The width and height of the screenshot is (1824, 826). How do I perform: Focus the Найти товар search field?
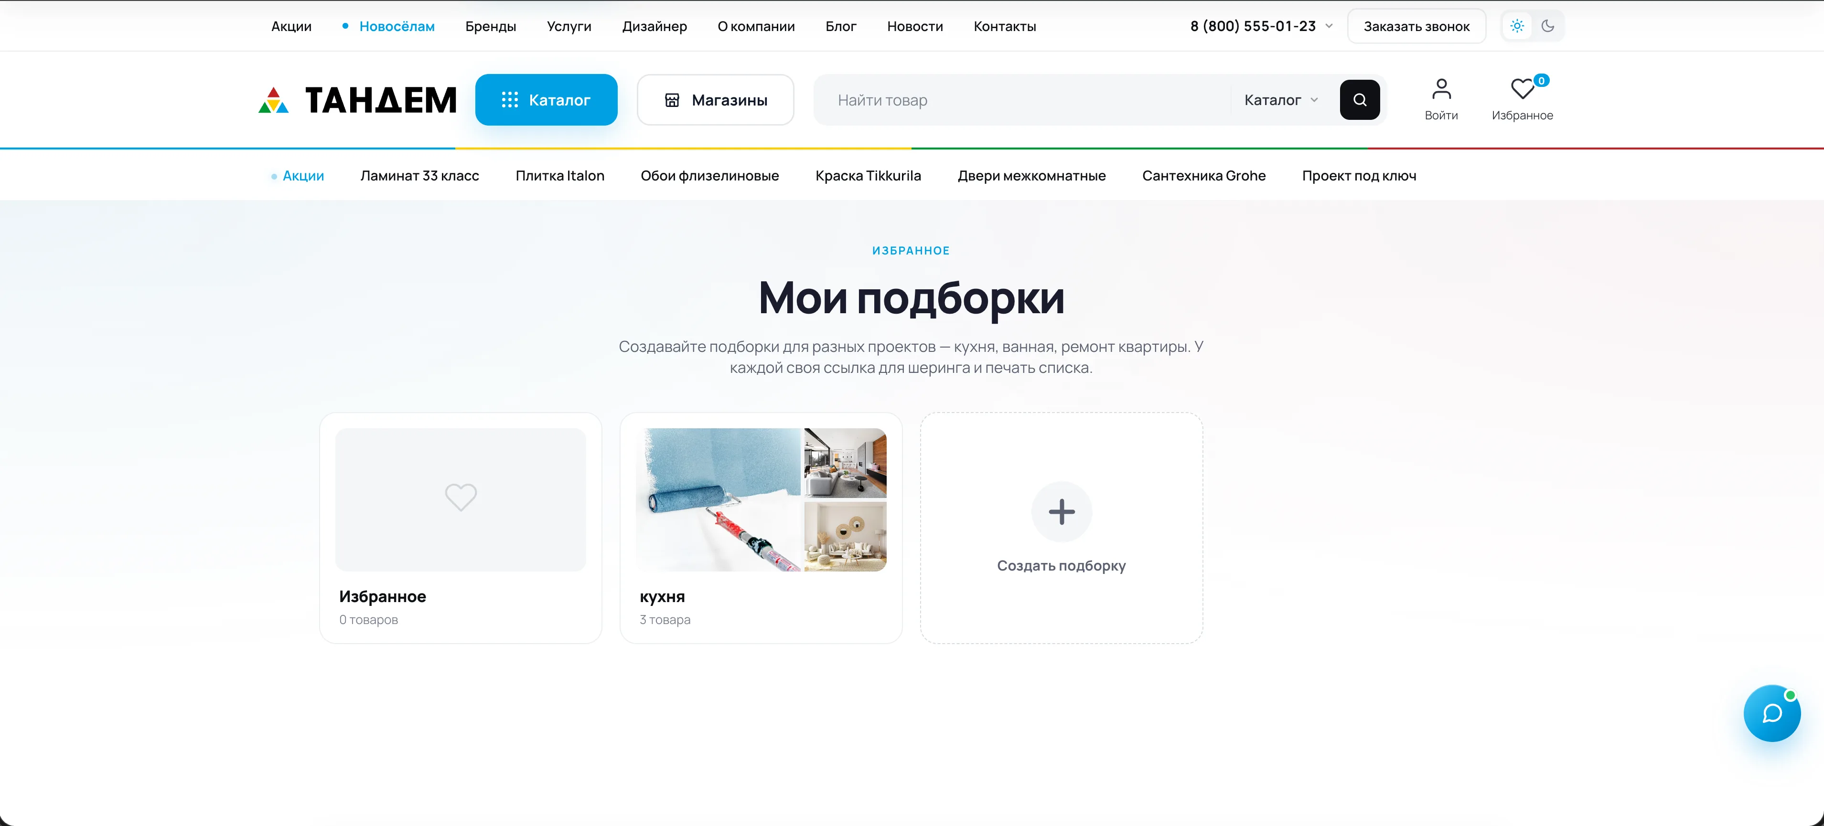click(1023, 100)
